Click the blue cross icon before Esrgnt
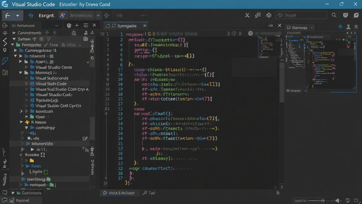Image resolution: width=362 pixels, height=204 pixels. tap(31, 16)
